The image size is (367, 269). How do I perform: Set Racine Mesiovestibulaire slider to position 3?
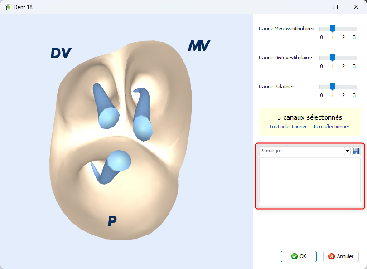(x=354, y=29)
